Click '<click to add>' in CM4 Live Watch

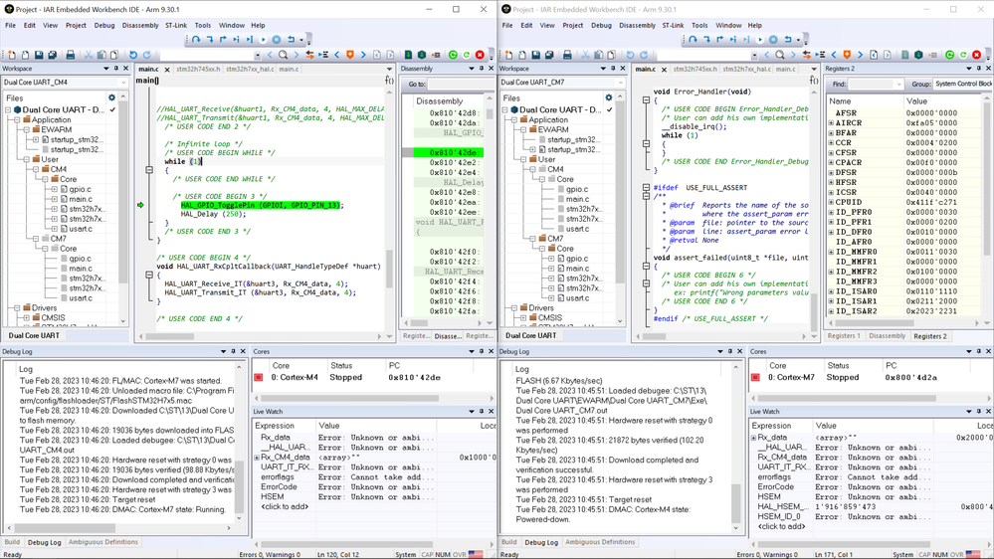click(x=285, y=506)
